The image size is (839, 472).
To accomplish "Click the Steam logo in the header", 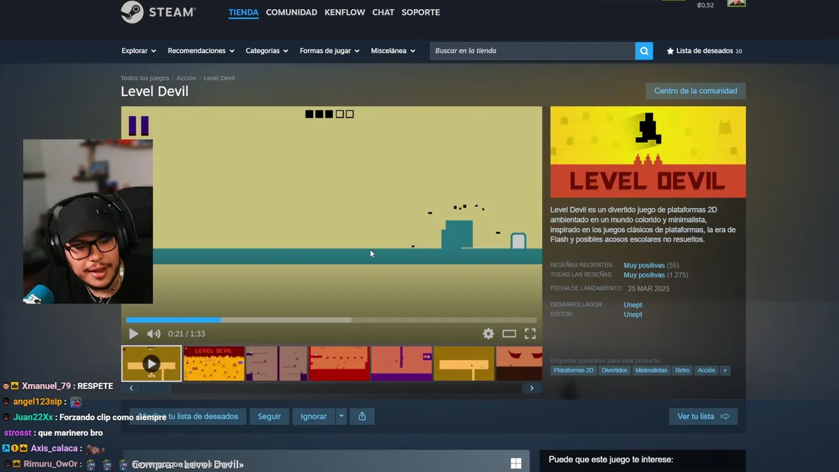I will [x=158, y=12].
